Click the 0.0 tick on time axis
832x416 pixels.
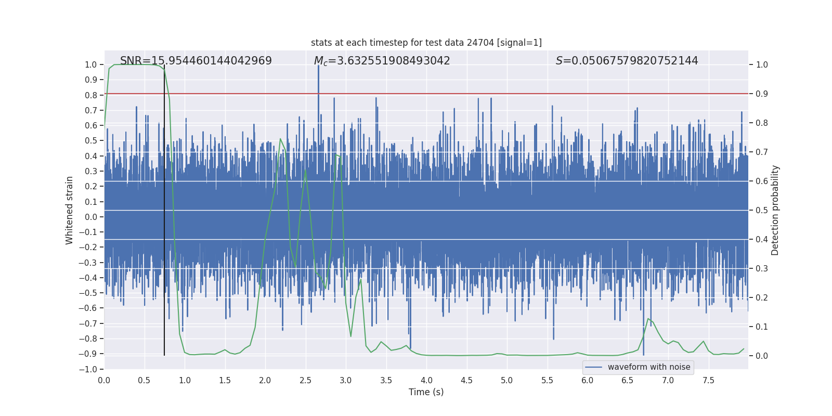[104, 380]
